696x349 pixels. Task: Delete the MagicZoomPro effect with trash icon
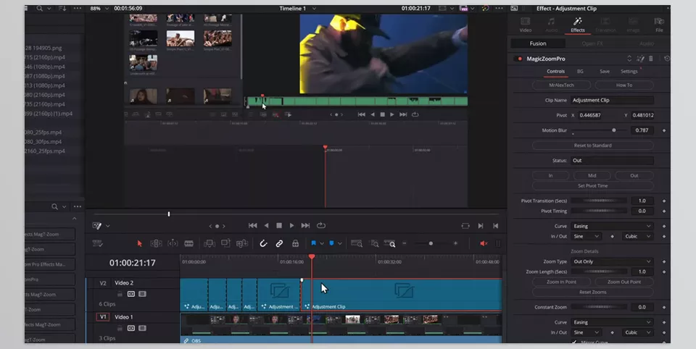pyautogui.click(x=651, y=59)
